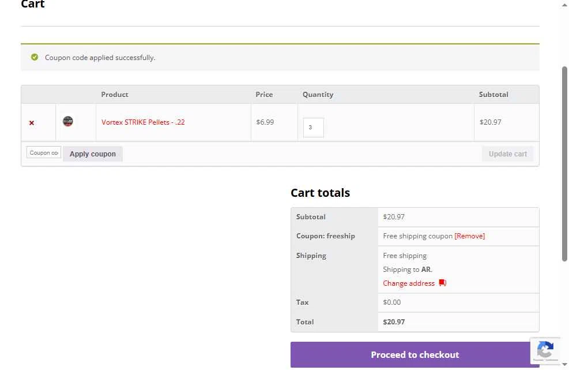Image resolution: width=569 pixels, height=370 pixels.
Task: Focus the coupon code input field
Action: pos(44,152)
